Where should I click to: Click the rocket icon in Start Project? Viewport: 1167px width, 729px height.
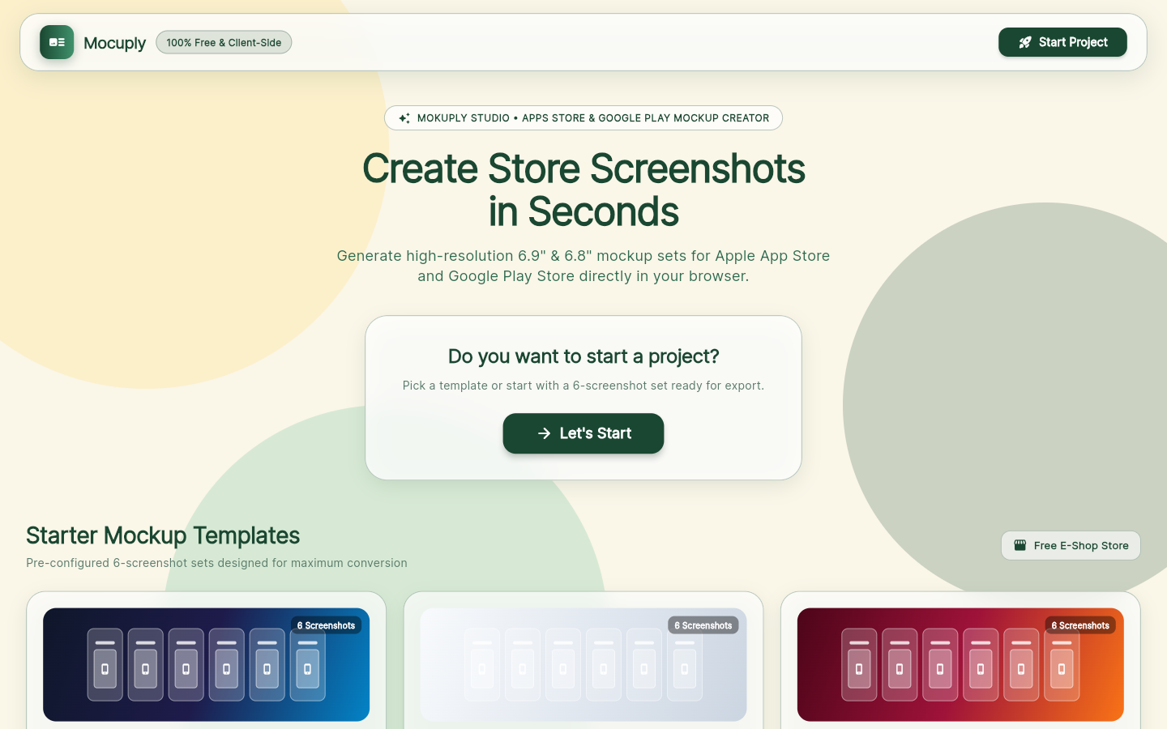tap(1025, 42)
